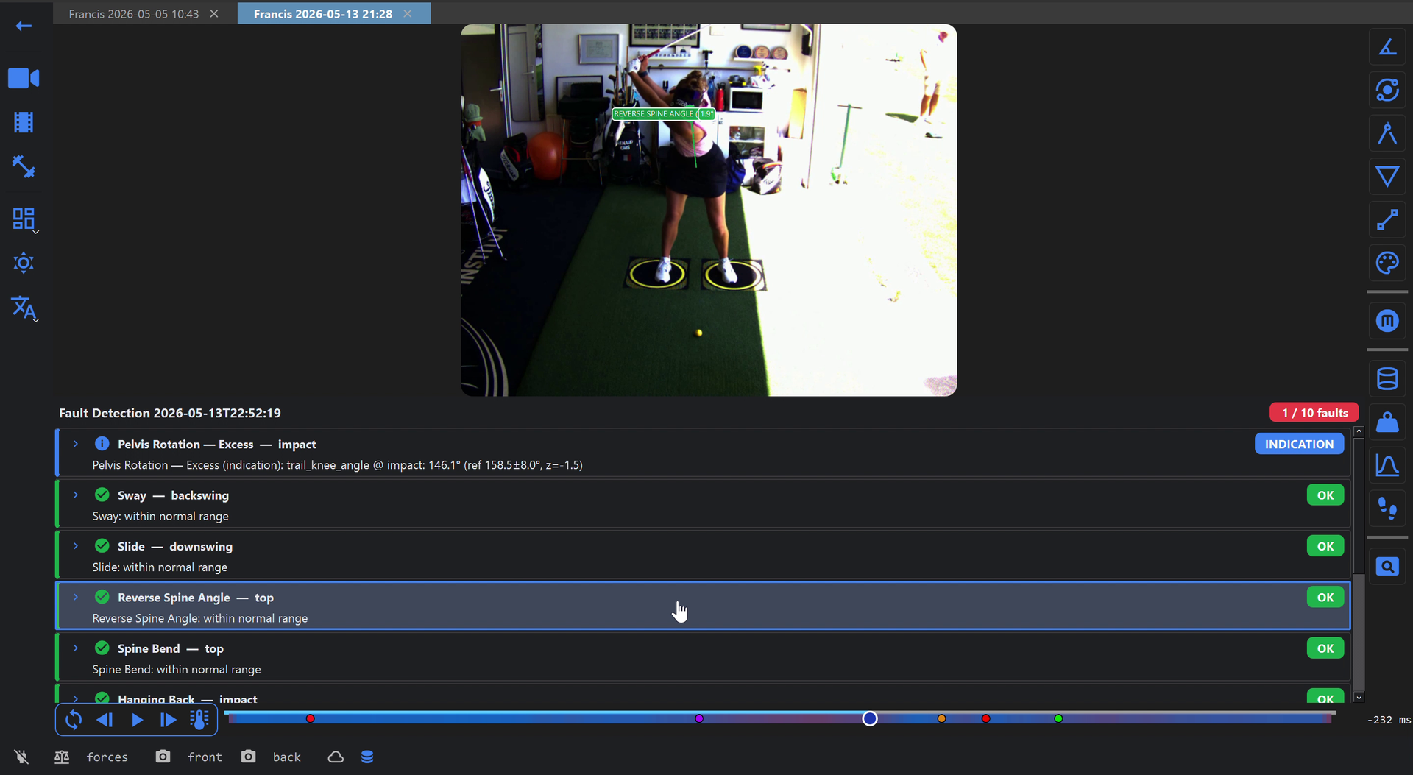Click the golf swing video frame
This screenshot has height=775, width=1413.
pyautogui.click(x=709, y=210)
